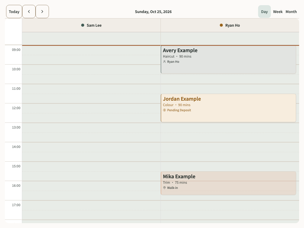Click the Today button

pyautogui.click(x=14, y=12)
